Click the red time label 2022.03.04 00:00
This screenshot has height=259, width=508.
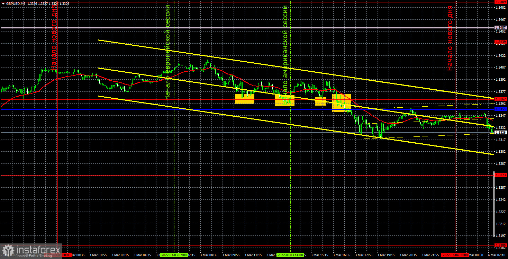[x=455, y=255]
